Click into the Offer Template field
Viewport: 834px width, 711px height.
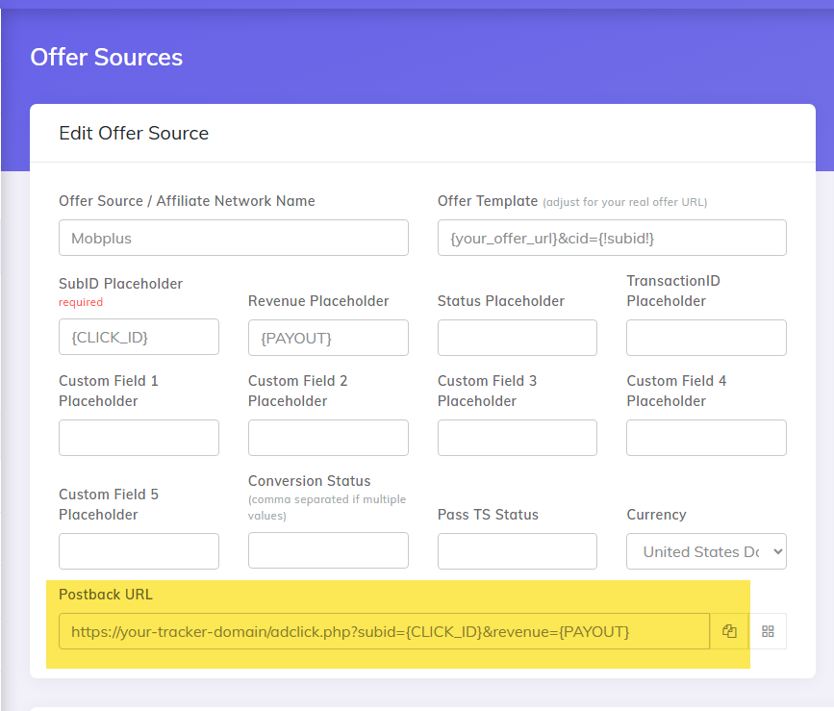[x=612, y=238]
